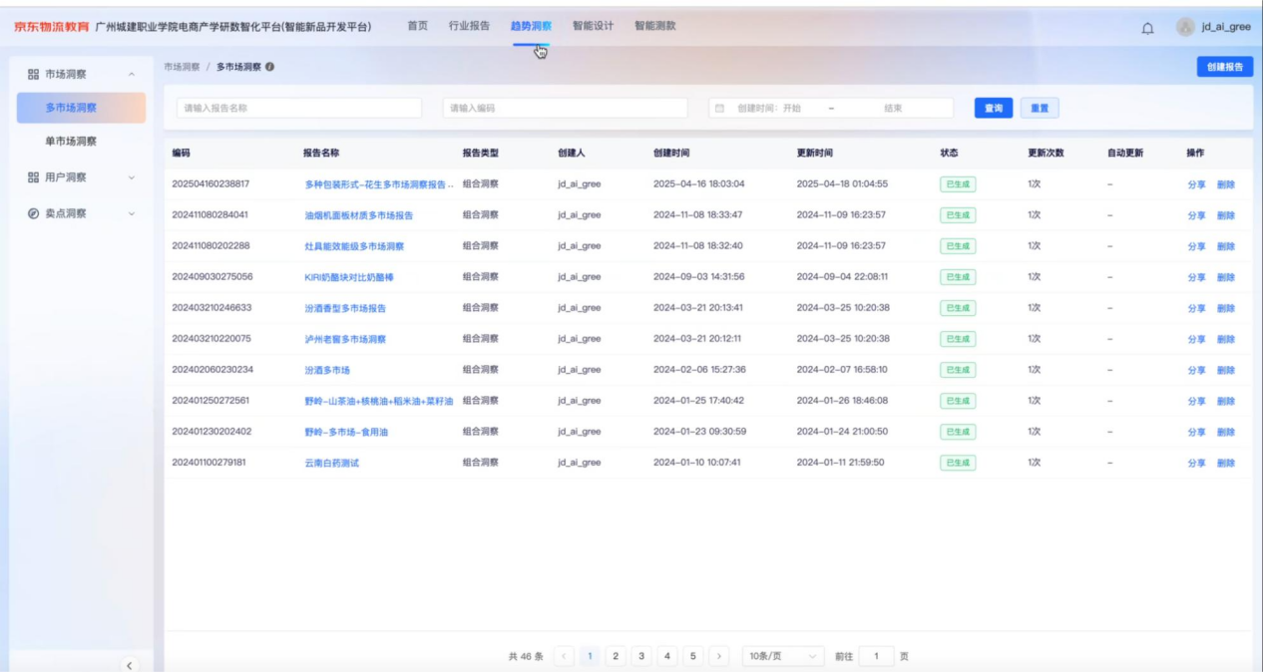Click the jd_ai_gree user avatar
This screenshot has width=1263, height=672.
tap(1185, 27)
